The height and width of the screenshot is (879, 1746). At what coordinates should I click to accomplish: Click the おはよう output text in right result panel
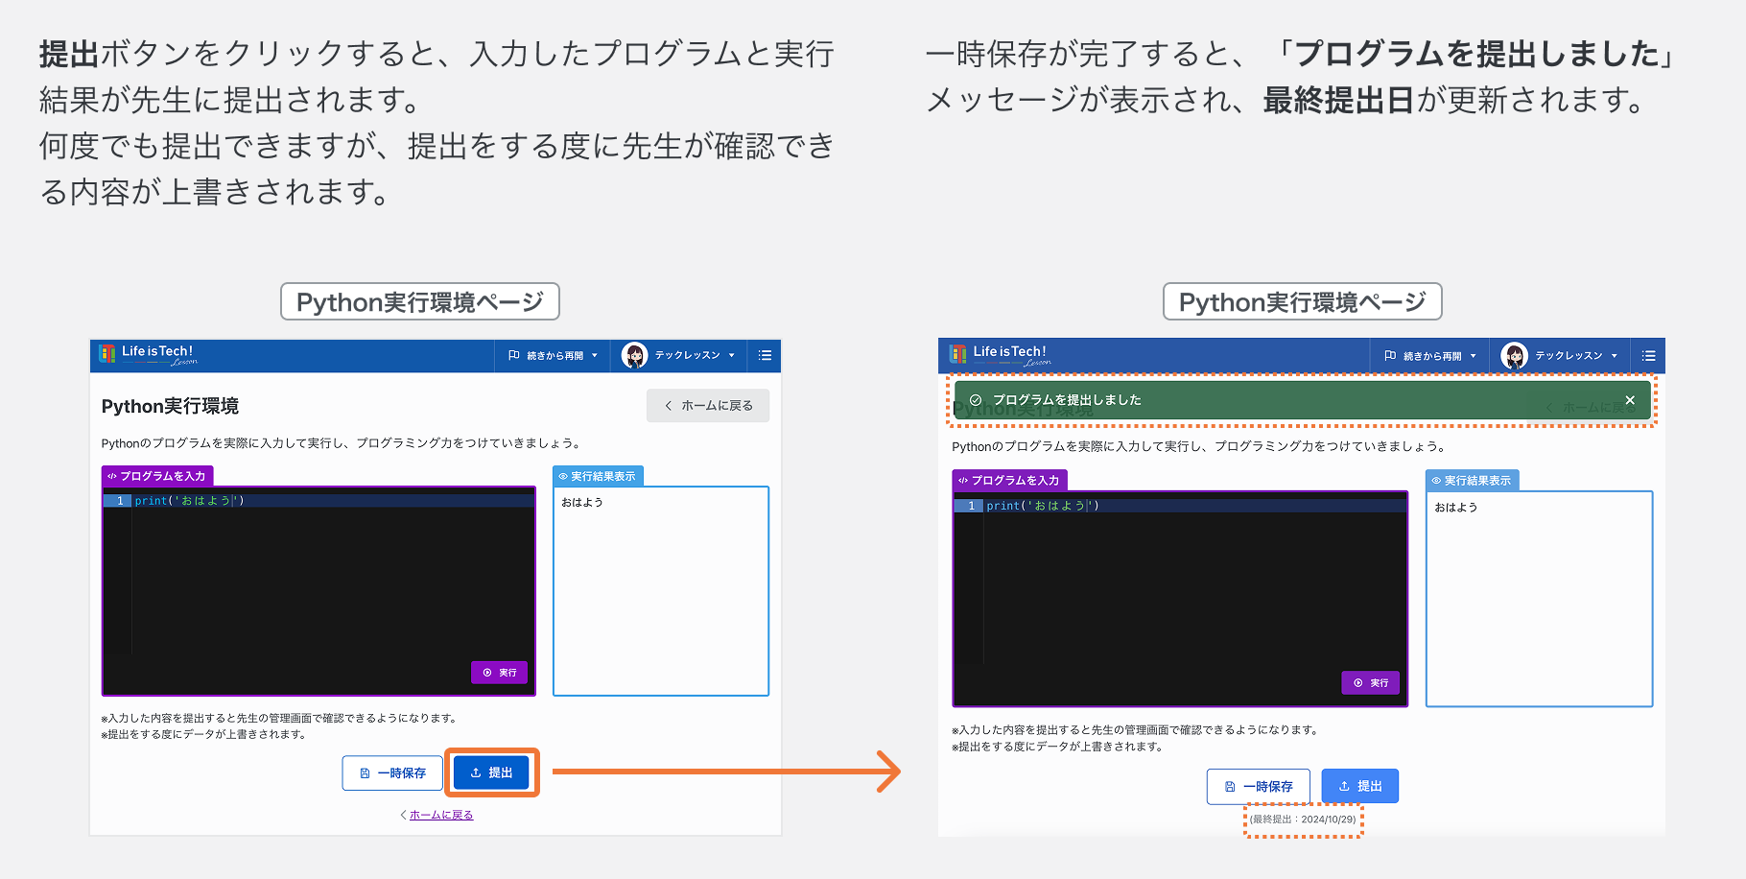click(1456, 508)
